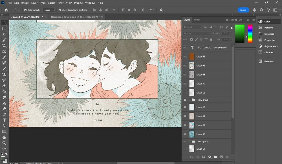
Task: Open Opacity value dropdown arrow
Action: pos(231,34)
